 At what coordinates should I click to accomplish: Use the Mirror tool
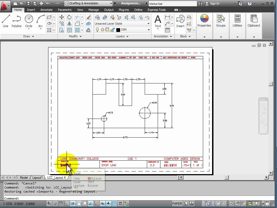(x=69, y=24)
